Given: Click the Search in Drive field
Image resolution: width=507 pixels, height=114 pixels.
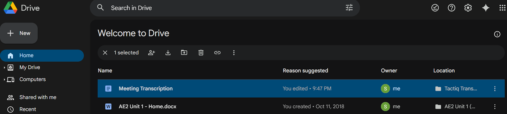Looking at the screenshot, I should pyautogui.click(x=225, y=8).
